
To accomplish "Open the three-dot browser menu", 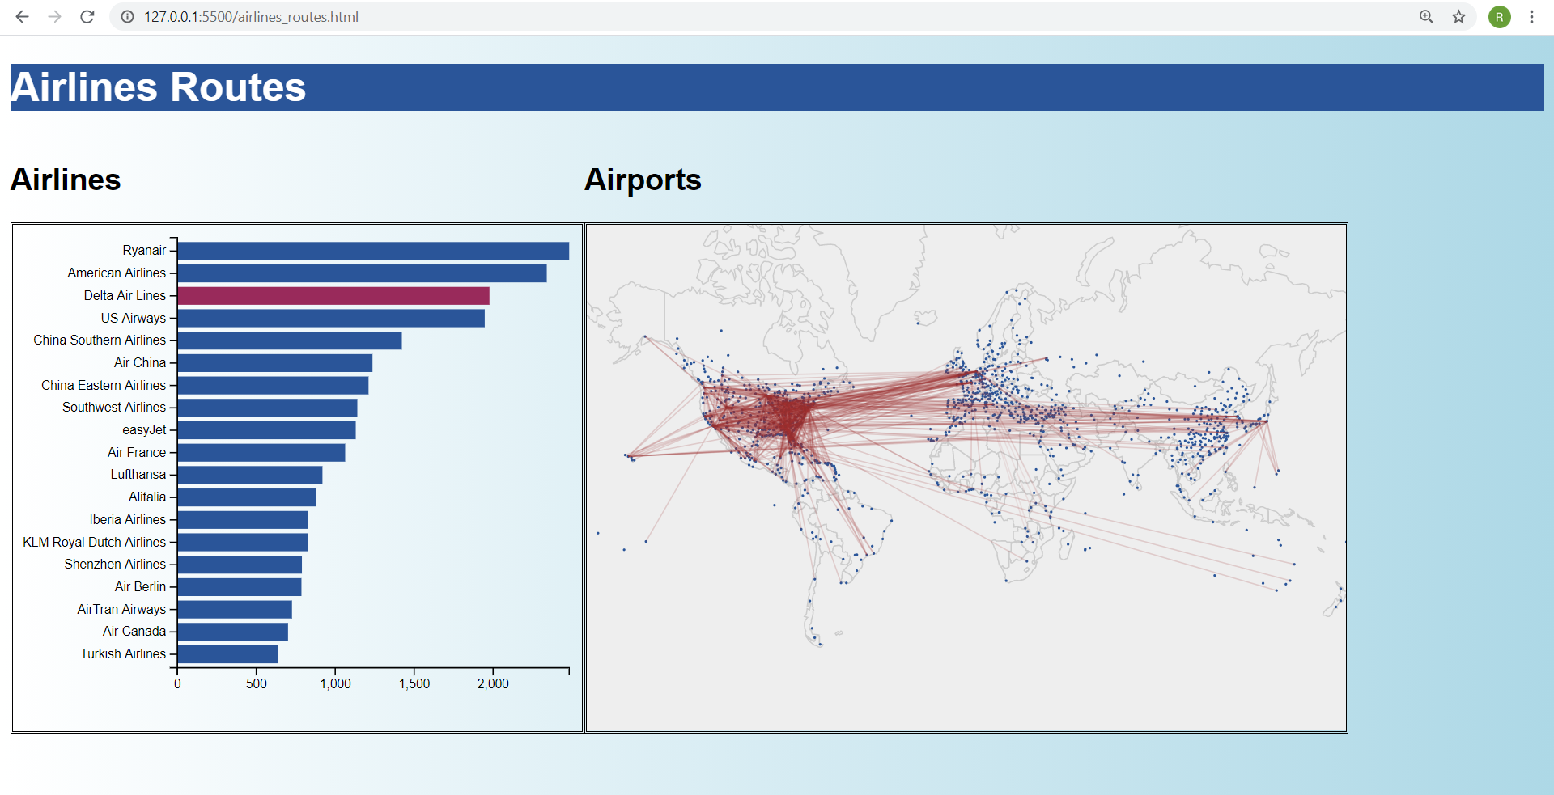I will point(1533,16).
